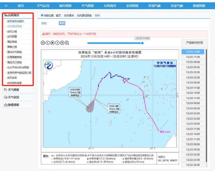Click the zoom-in magnifier icon

[x=67, y=43]
